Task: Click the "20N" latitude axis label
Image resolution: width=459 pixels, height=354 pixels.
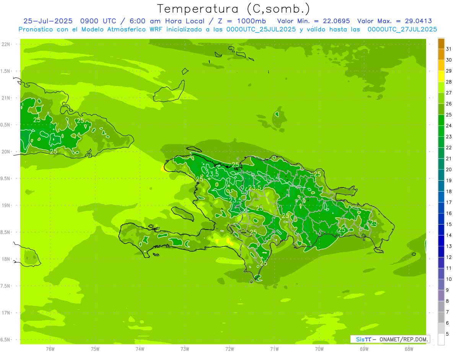Action: tap(5, 152)
